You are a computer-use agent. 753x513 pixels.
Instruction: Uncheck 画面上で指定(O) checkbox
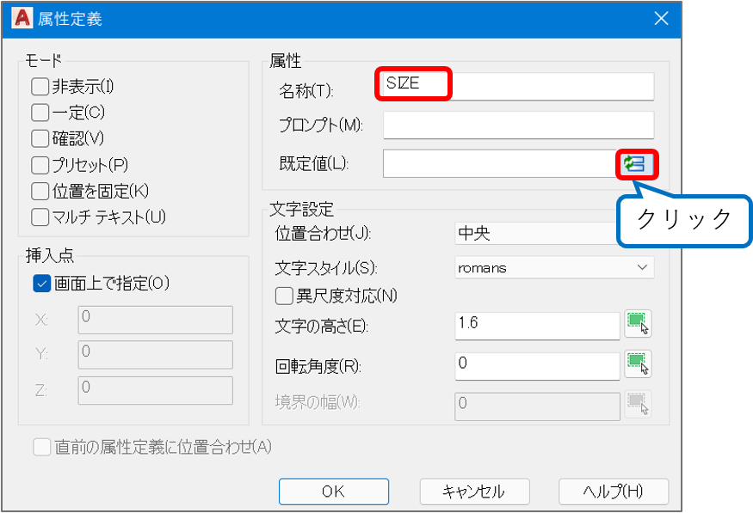coord(42,284)
